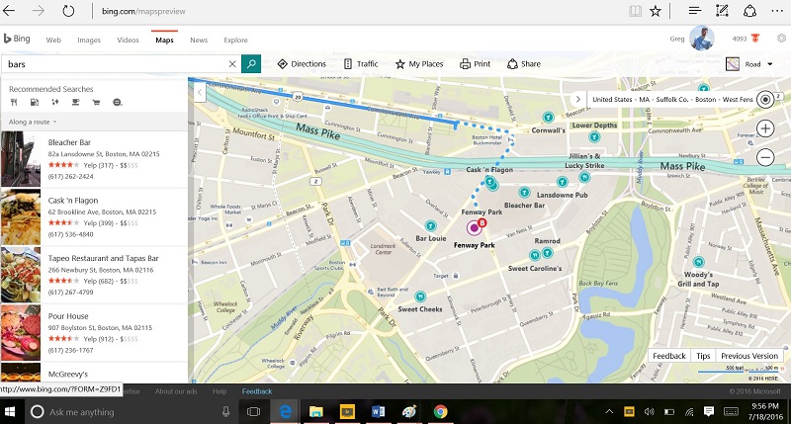Select coffee cup recommended search icon
Image resolution: width=791 pixels, height=424 pixels.
coord(76,103)
